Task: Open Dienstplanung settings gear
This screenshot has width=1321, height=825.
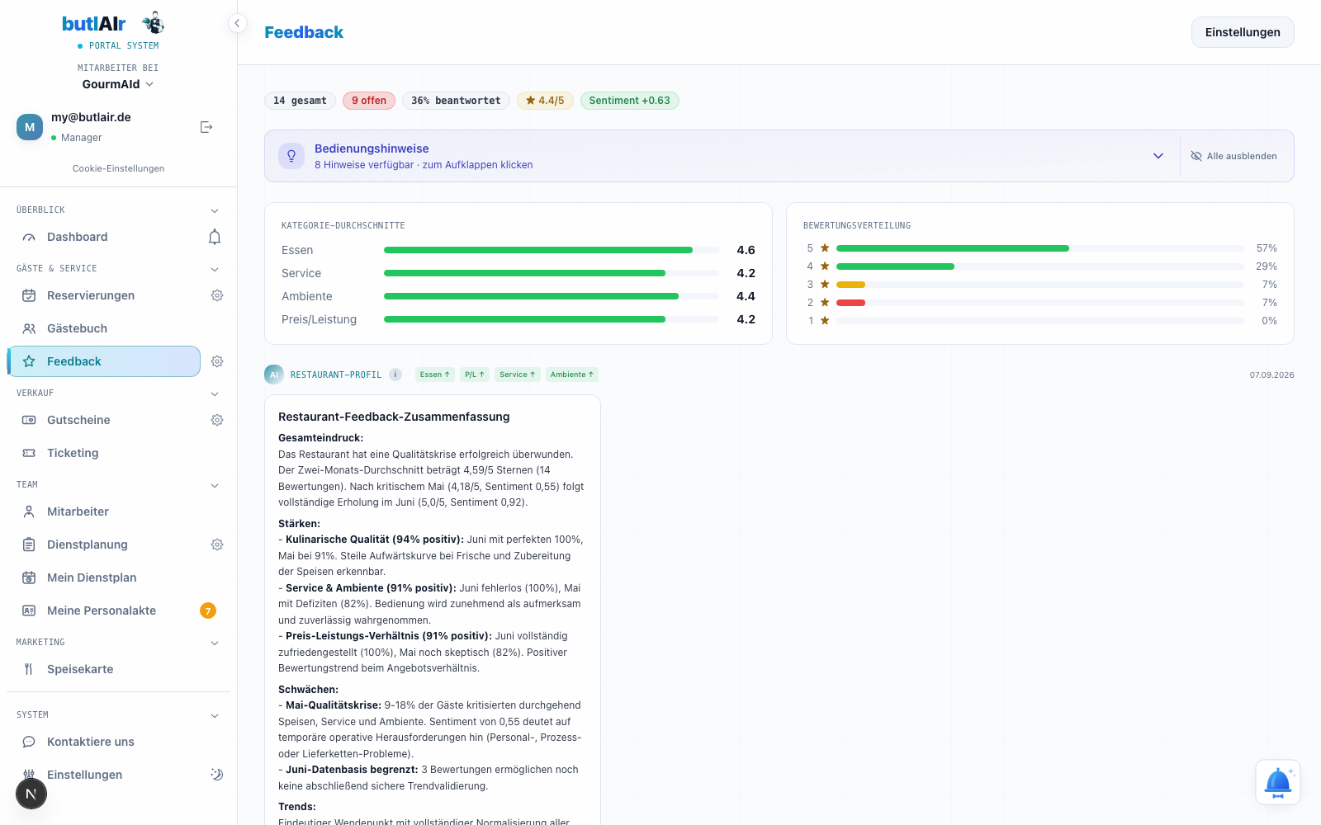Action: (x=217, y=544)
